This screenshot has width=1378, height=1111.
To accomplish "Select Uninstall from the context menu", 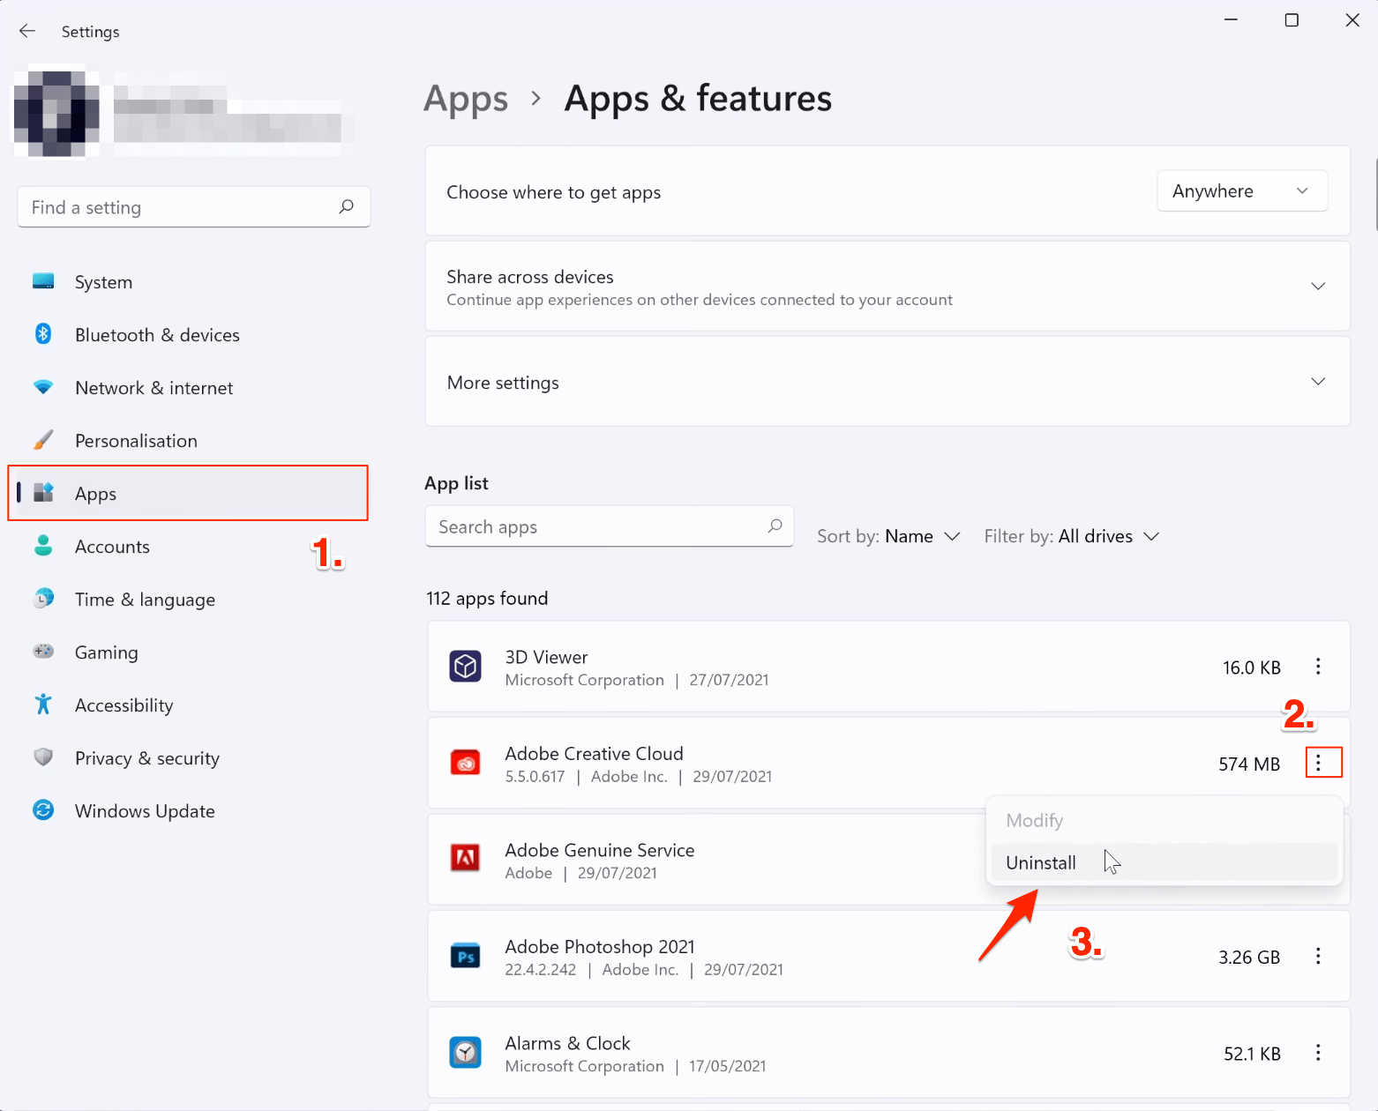I will tap(1041, 862).
